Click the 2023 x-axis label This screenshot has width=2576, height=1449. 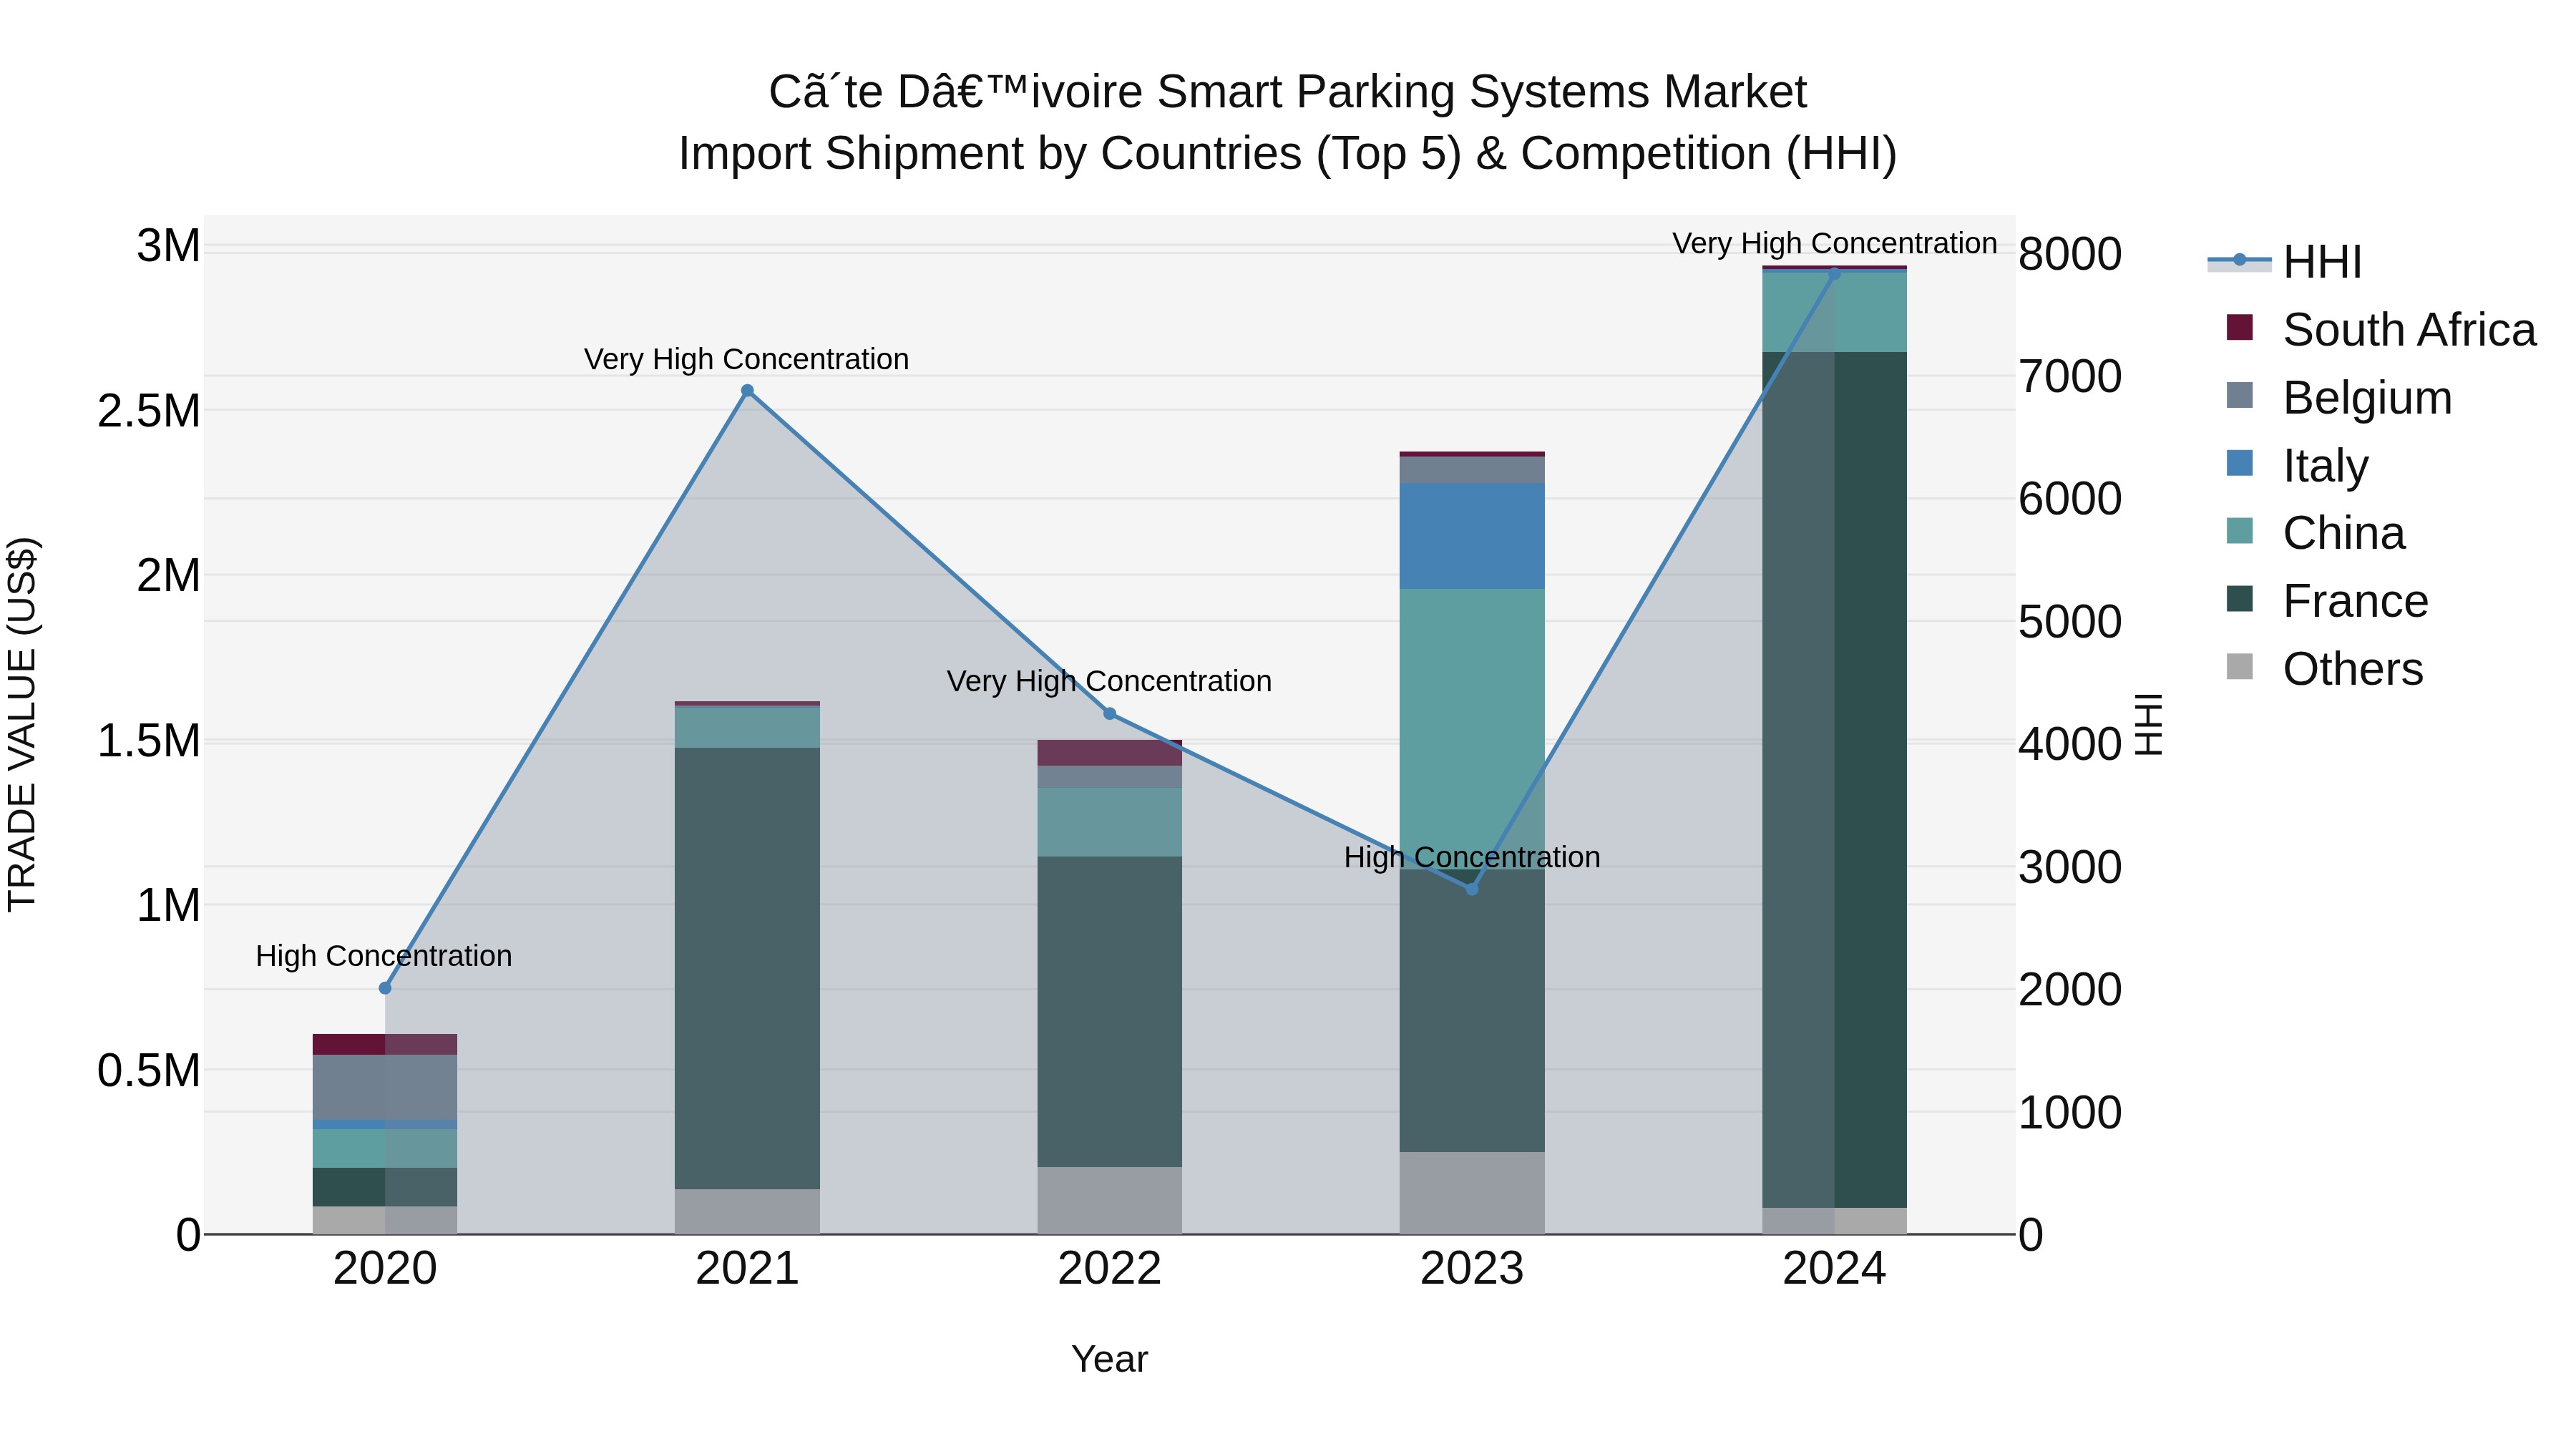(x=1472, y=1269)
